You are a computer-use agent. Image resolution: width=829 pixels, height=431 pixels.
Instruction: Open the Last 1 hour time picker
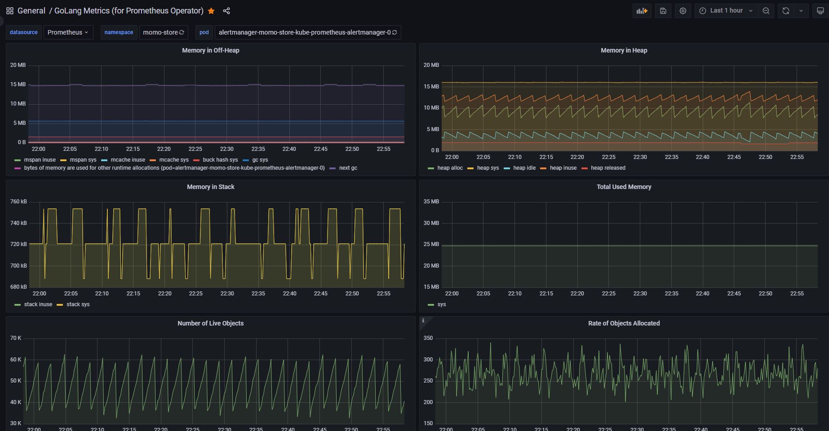point(725,10)
